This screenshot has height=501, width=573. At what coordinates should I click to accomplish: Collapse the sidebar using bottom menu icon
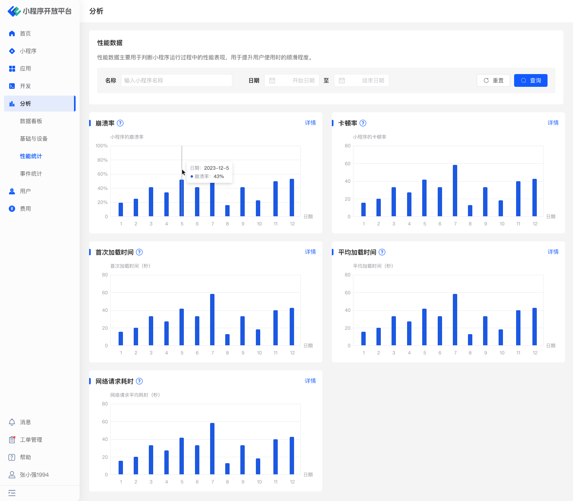pyautogui.click(x=12, y=493)
